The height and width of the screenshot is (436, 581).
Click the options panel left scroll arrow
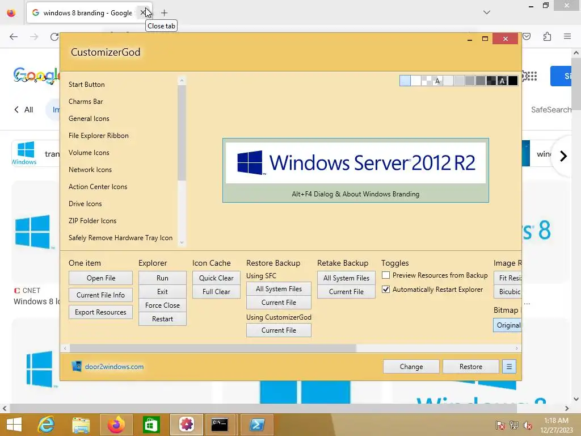pyautogui.click(x=65, y=348)
